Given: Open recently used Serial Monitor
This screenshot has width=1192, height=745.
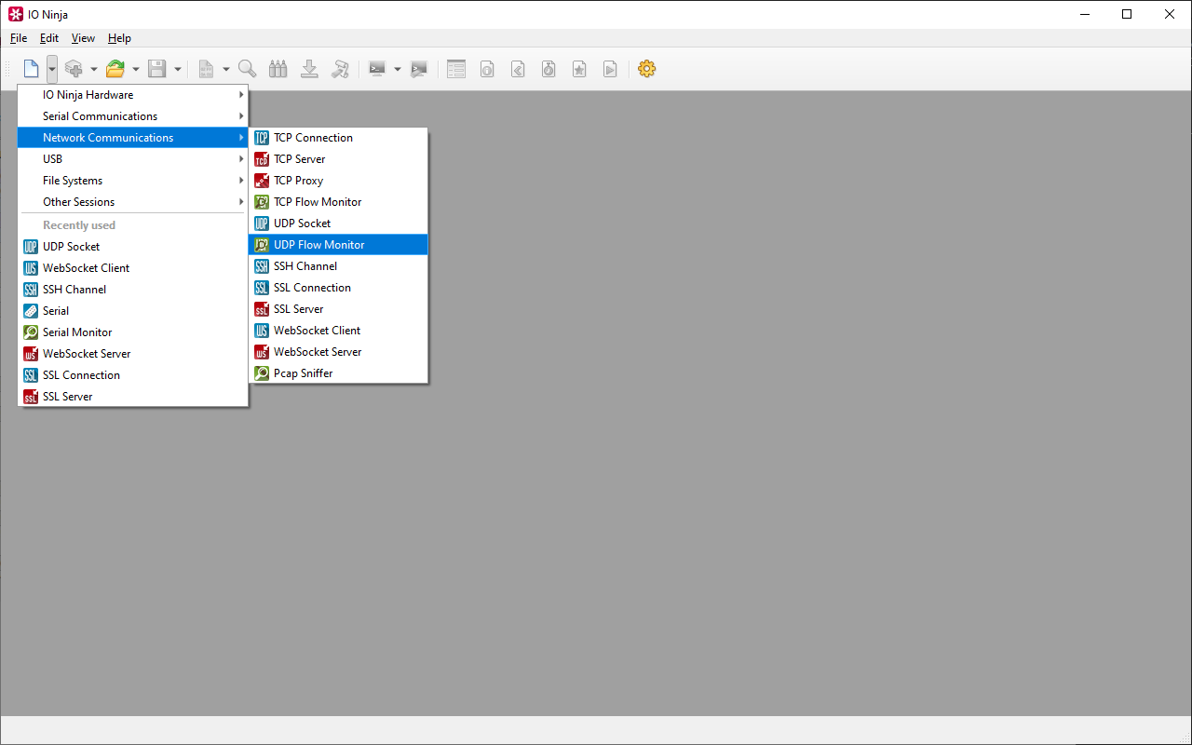Looking at the screenshot, I should click(133, 332).
